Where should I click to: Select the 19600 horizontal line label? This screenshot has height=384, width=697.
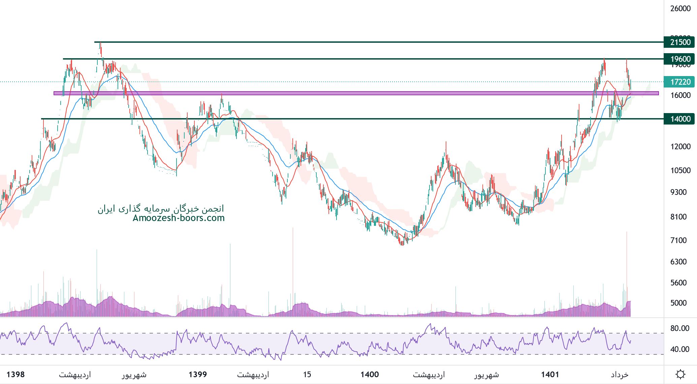tap(680, 59)
